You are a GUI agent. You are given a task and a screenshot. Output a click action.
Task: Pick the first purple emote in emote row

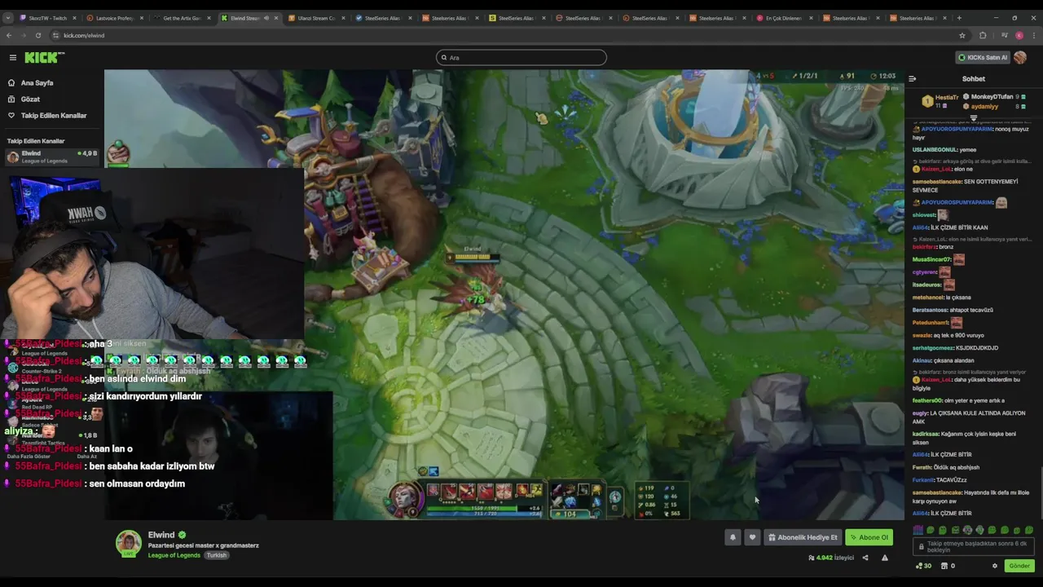(918, 530)
